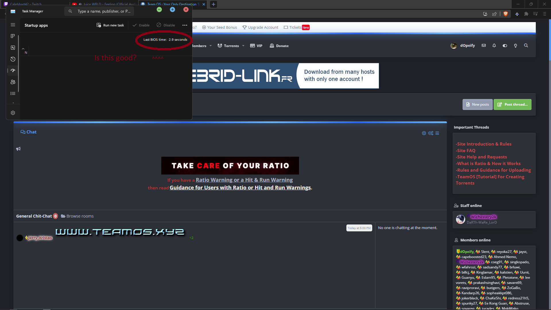The image size is (551, 310).
Task: Open Task Manager settings gear
Action: (13, 113)
